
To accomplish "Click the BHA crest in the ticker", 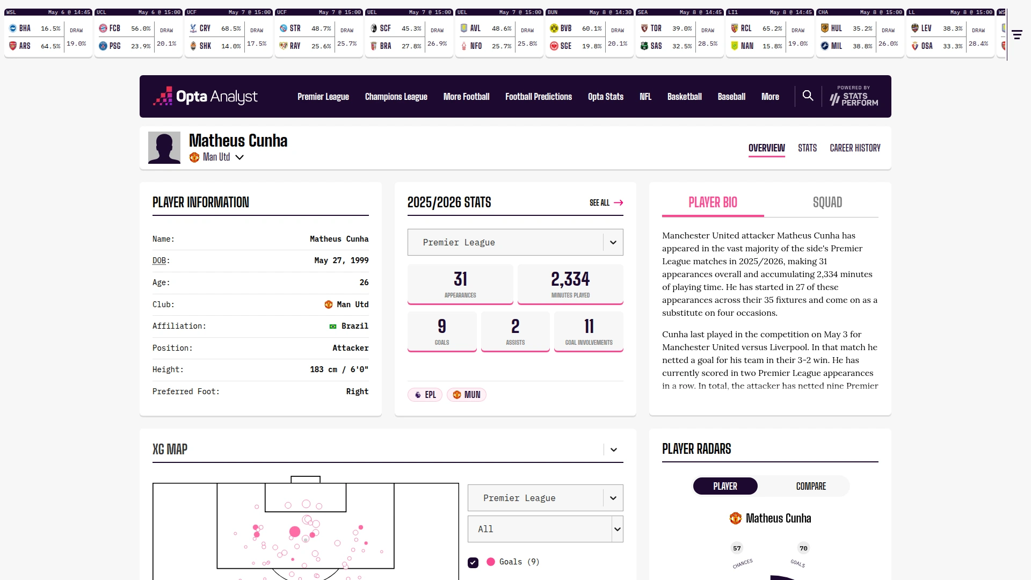I will coord(13,28).
